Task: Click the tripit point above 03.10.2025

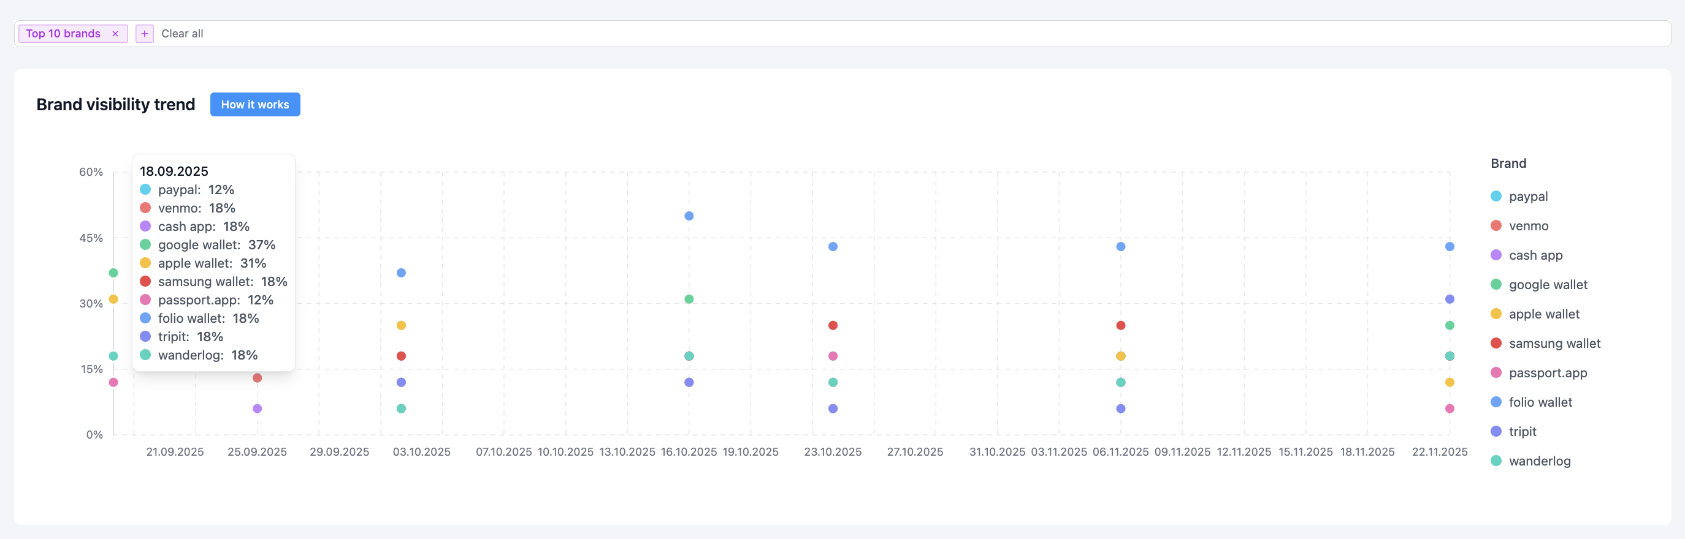Action: point(401,382)
